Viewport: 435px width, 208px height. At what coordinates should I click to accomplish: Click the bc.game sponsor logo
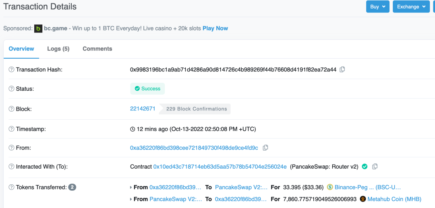[38, 29]
